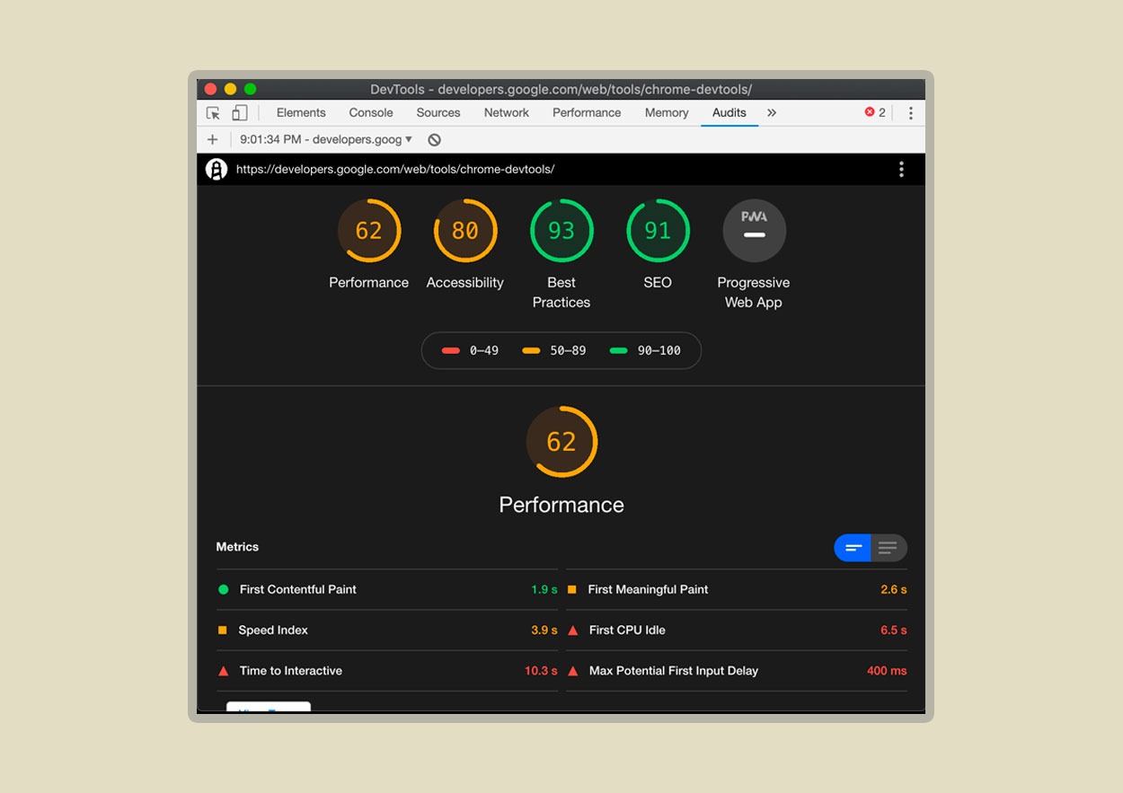Viewport: 1123px width, 793px height.
Task: Click red triangle beside Max Potential Input Delay
Action: pyautogui.click(x=572, y=671)
